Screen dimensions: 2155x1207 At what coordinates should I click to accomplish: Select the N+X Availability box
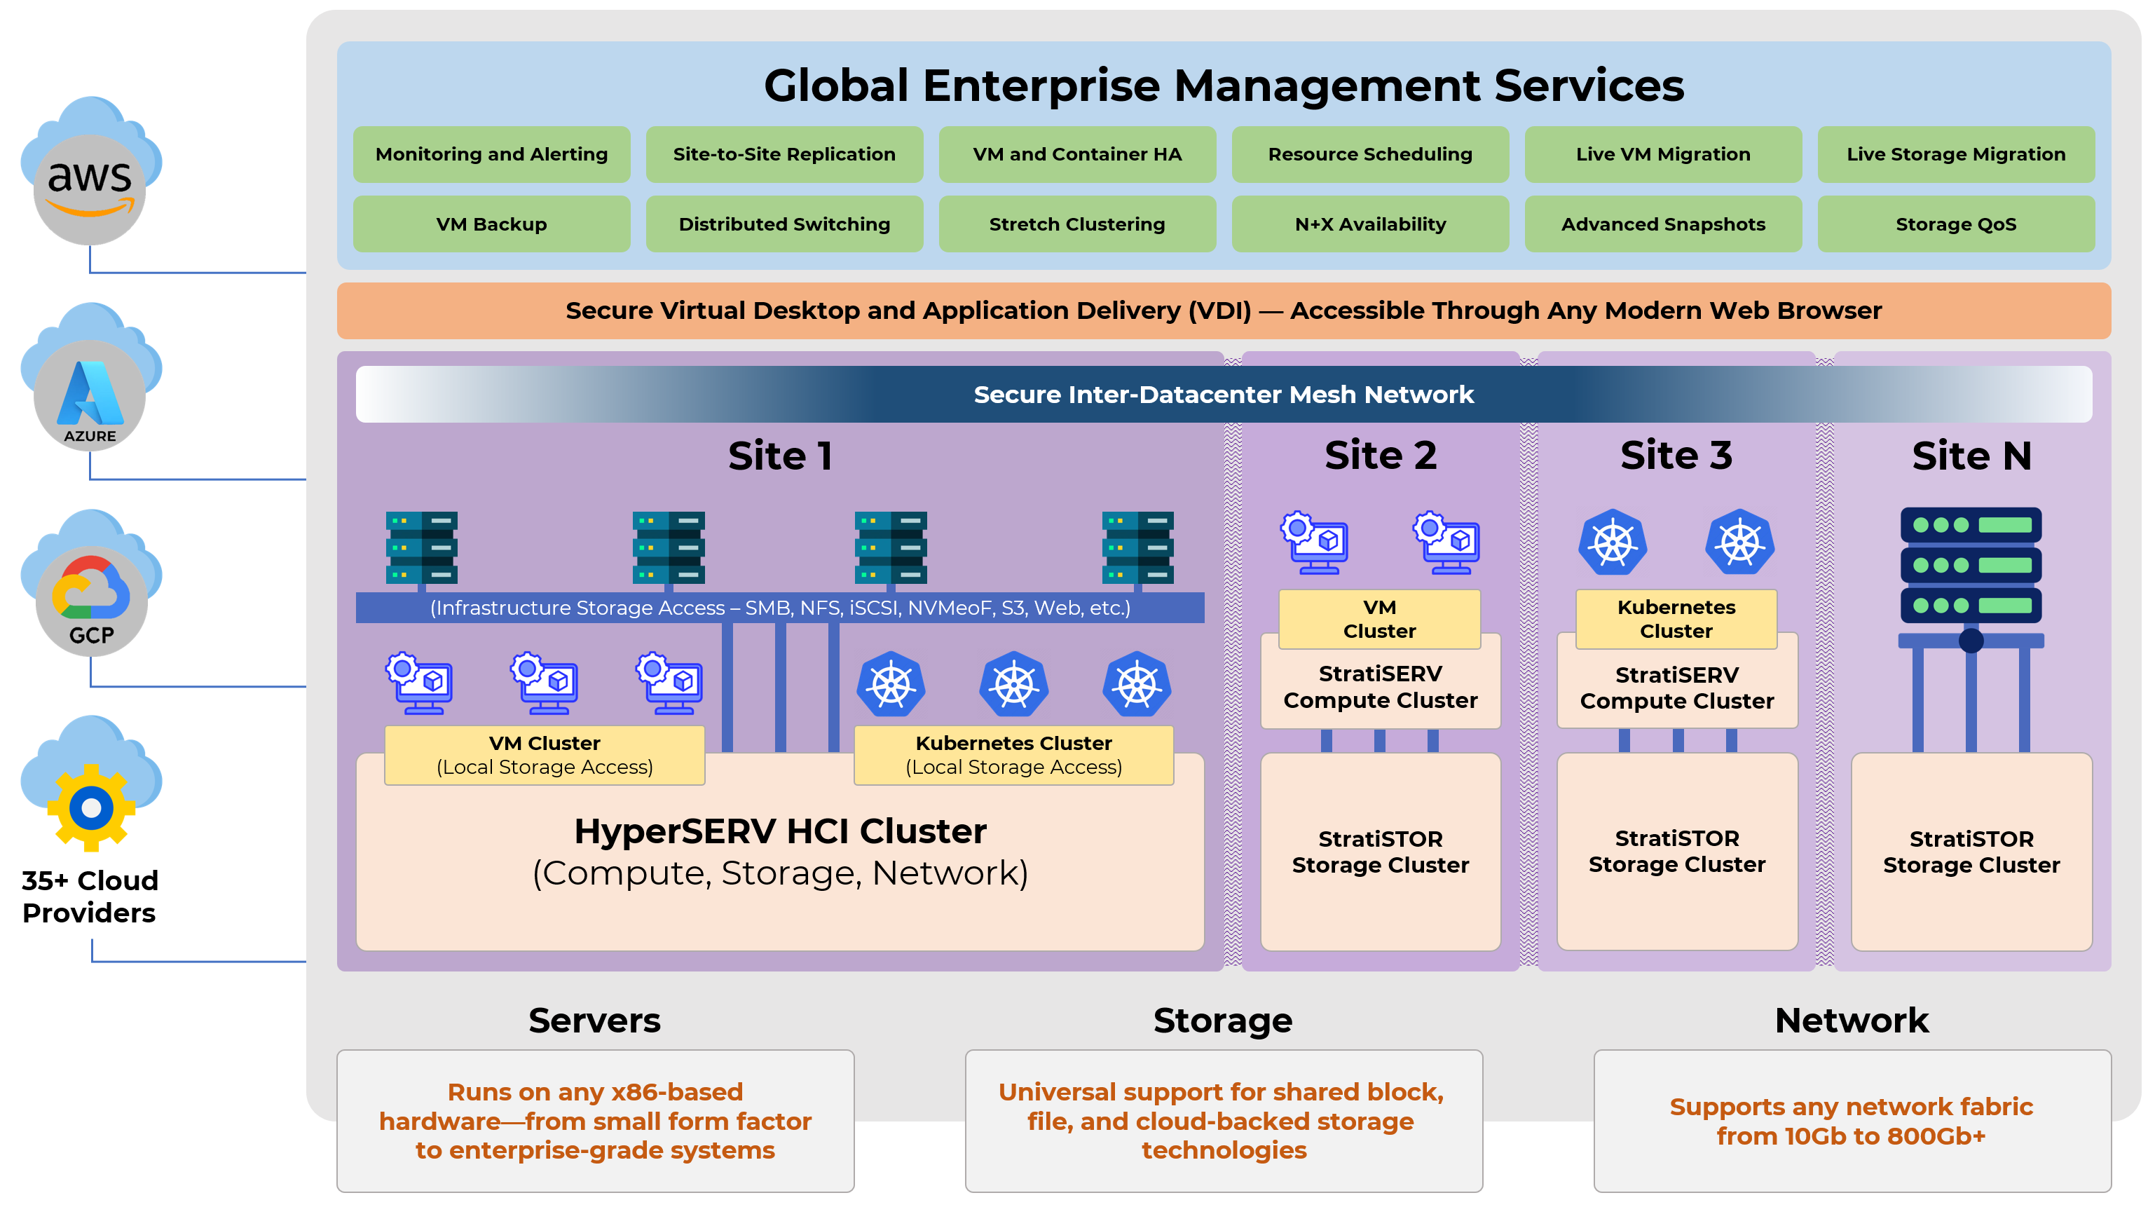click(1370, 225)
